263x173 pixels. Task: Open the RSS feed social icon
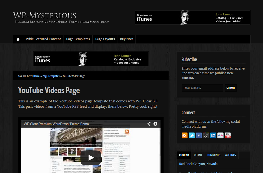(184, 135)
